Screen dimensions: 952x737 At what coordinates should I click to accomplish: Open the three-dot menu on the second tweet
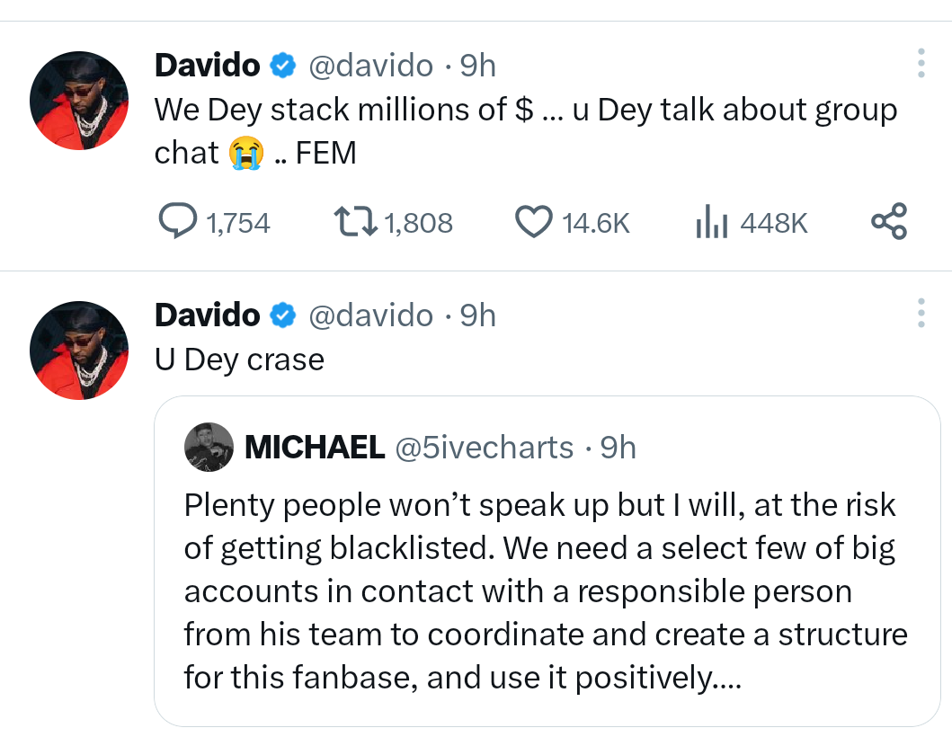point(921,313)
